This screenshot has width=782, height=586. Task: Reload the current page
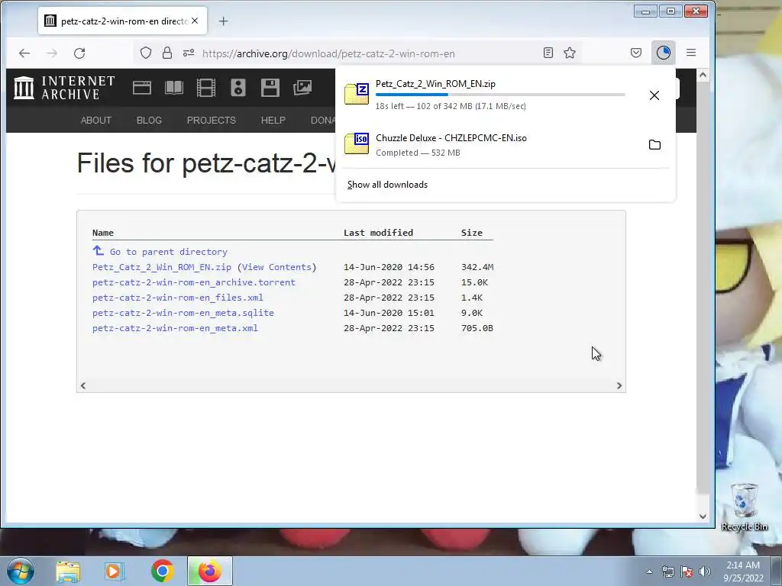79,53
